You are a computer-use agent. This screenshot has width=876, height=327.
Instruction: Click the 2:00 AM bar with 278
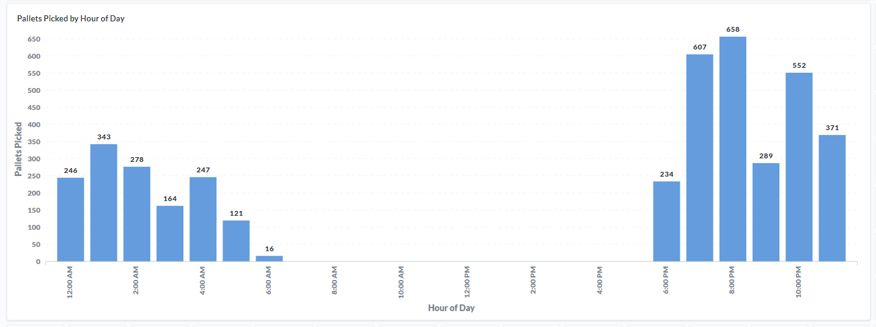137,214
